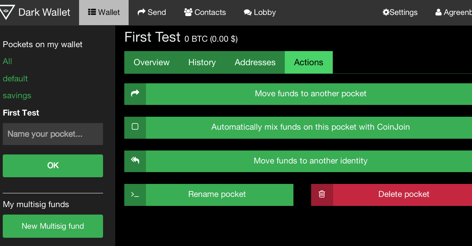
Task: Click the gear icon next to Settings
Action: pos(386,12)
